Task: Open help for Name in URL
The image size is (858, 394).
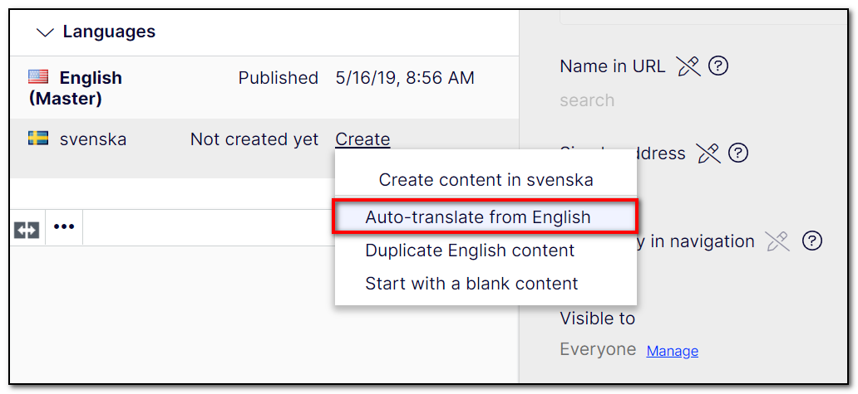Action: tap(718, 66)
